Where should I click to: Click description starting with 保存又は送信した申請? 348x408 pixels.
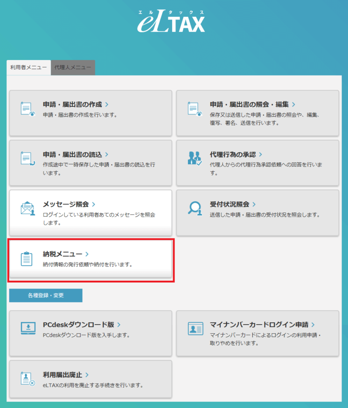pos(265,119)
